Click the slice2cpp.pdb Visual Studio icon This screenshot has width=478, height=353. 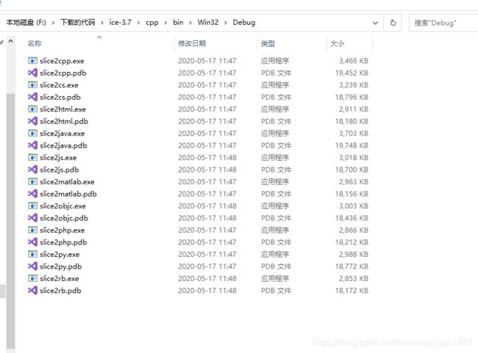(x=32, y=73)
